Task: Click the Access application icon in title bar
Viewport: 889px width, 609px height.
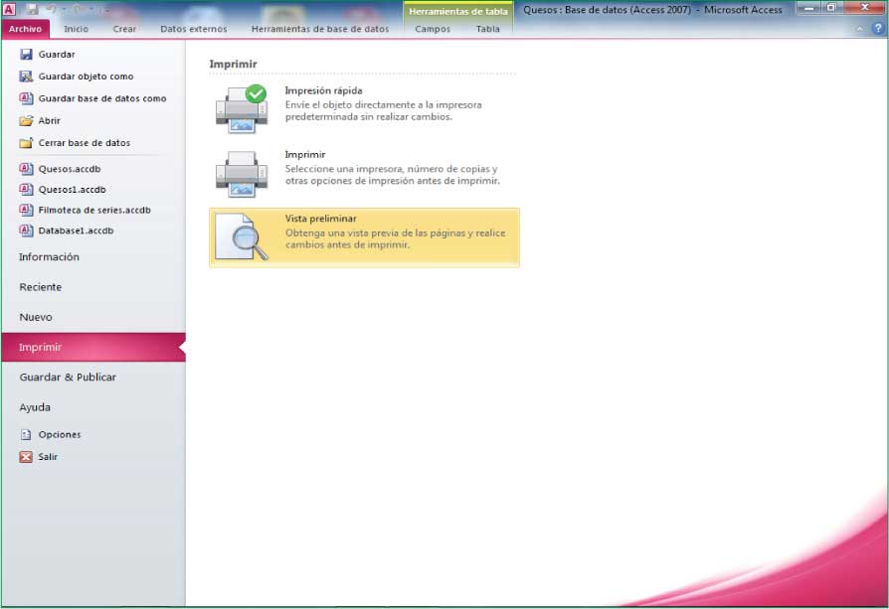Action: [10, 9]
